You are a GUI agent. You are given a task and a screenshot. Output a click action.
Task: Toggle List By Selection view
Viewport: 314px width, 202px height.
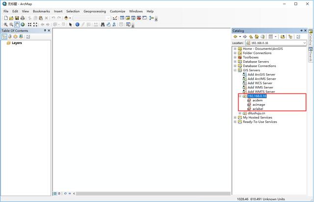[21, 37]
